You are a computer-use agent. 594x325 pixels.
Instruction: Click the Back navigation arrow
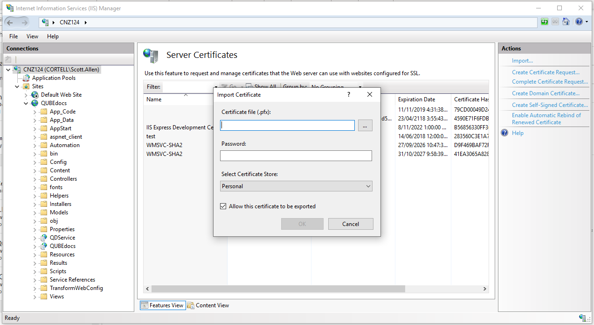click(x=10, y=22)
